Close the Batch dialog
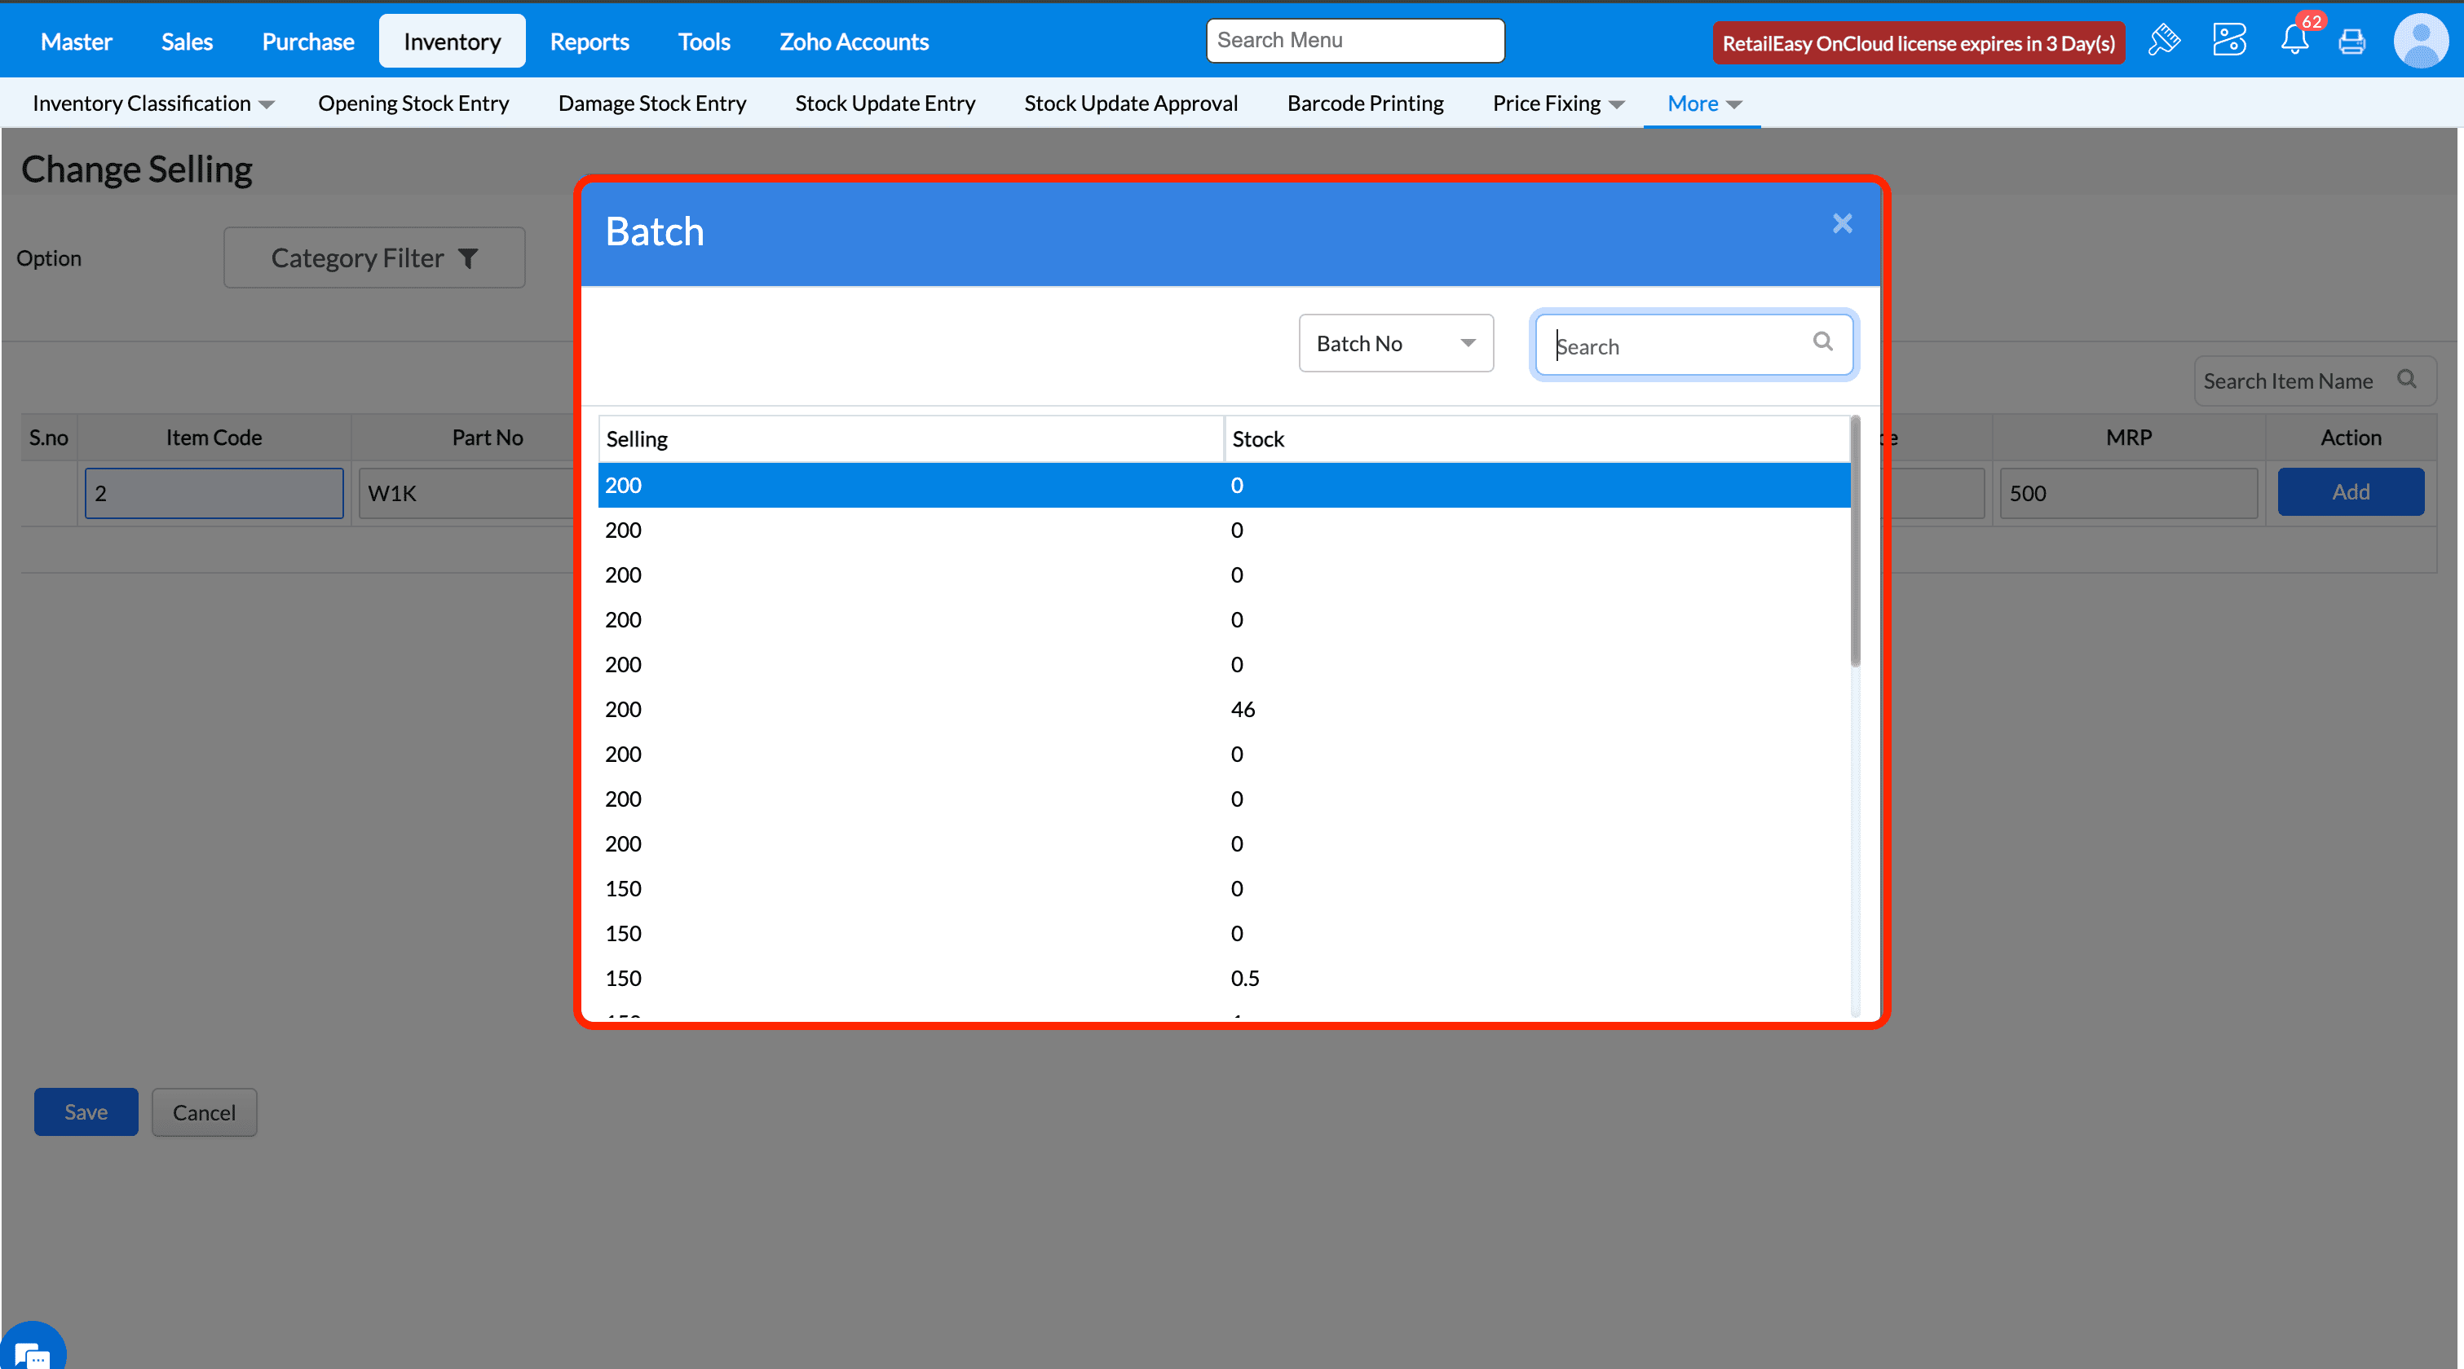This screenshot has height=1369, width=2464. (1842, 224)
